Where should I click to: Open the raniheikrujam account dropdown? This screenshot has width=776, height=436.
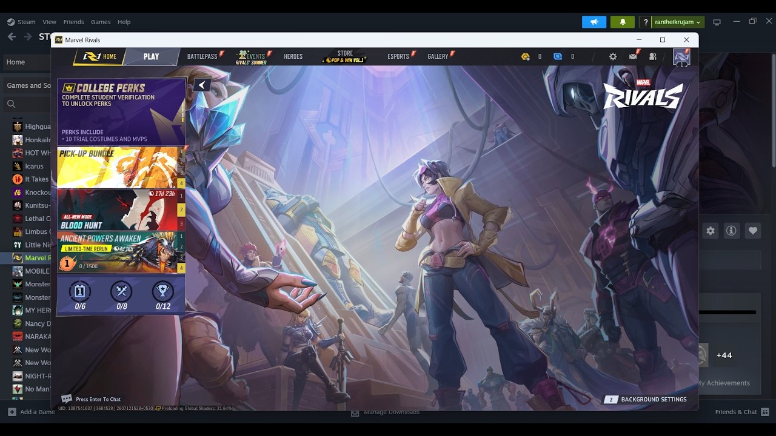point(678,22)
